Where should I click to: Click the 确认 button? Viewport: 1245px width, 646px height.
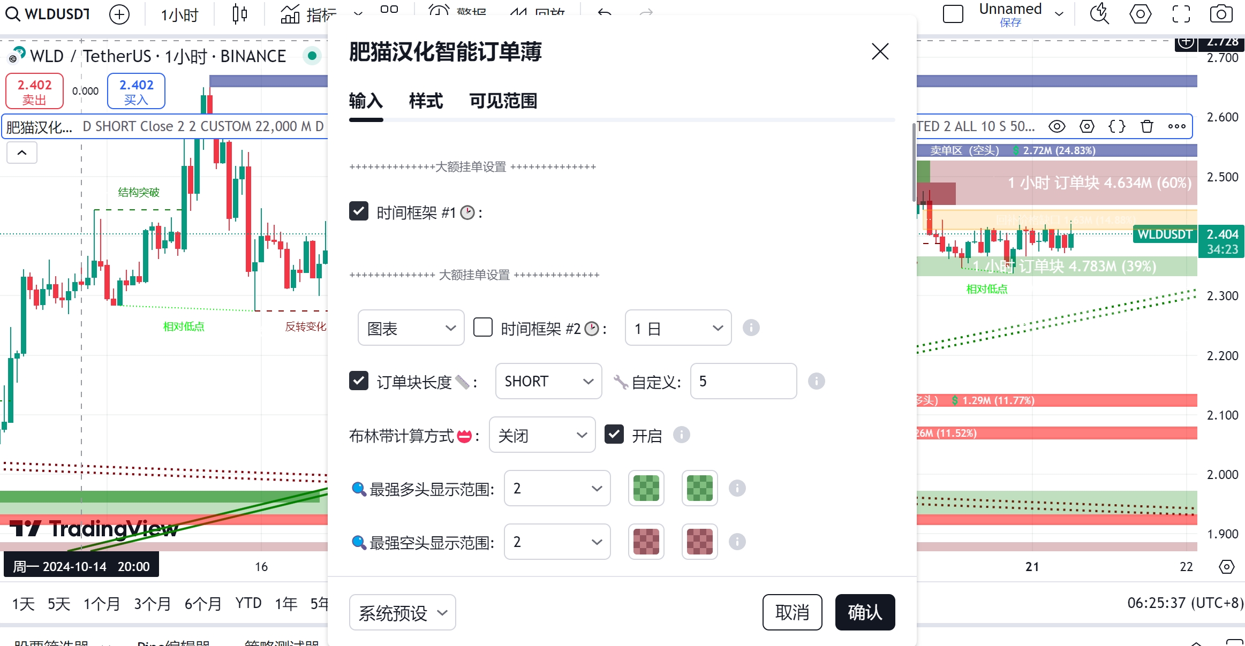coord(865,612)
